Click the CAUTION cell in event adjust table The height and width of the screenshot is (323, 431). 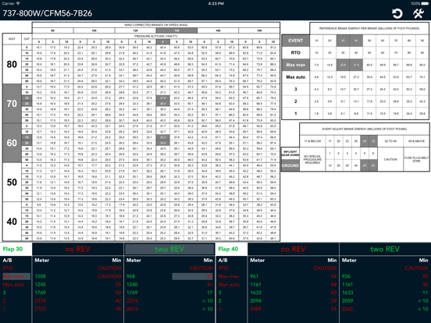click(390, 159)
